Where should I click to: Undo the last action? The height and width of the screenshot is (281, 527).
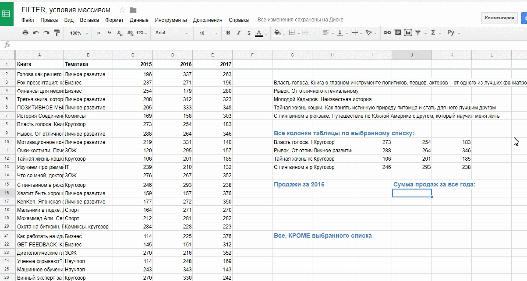(x=36, y=33)
